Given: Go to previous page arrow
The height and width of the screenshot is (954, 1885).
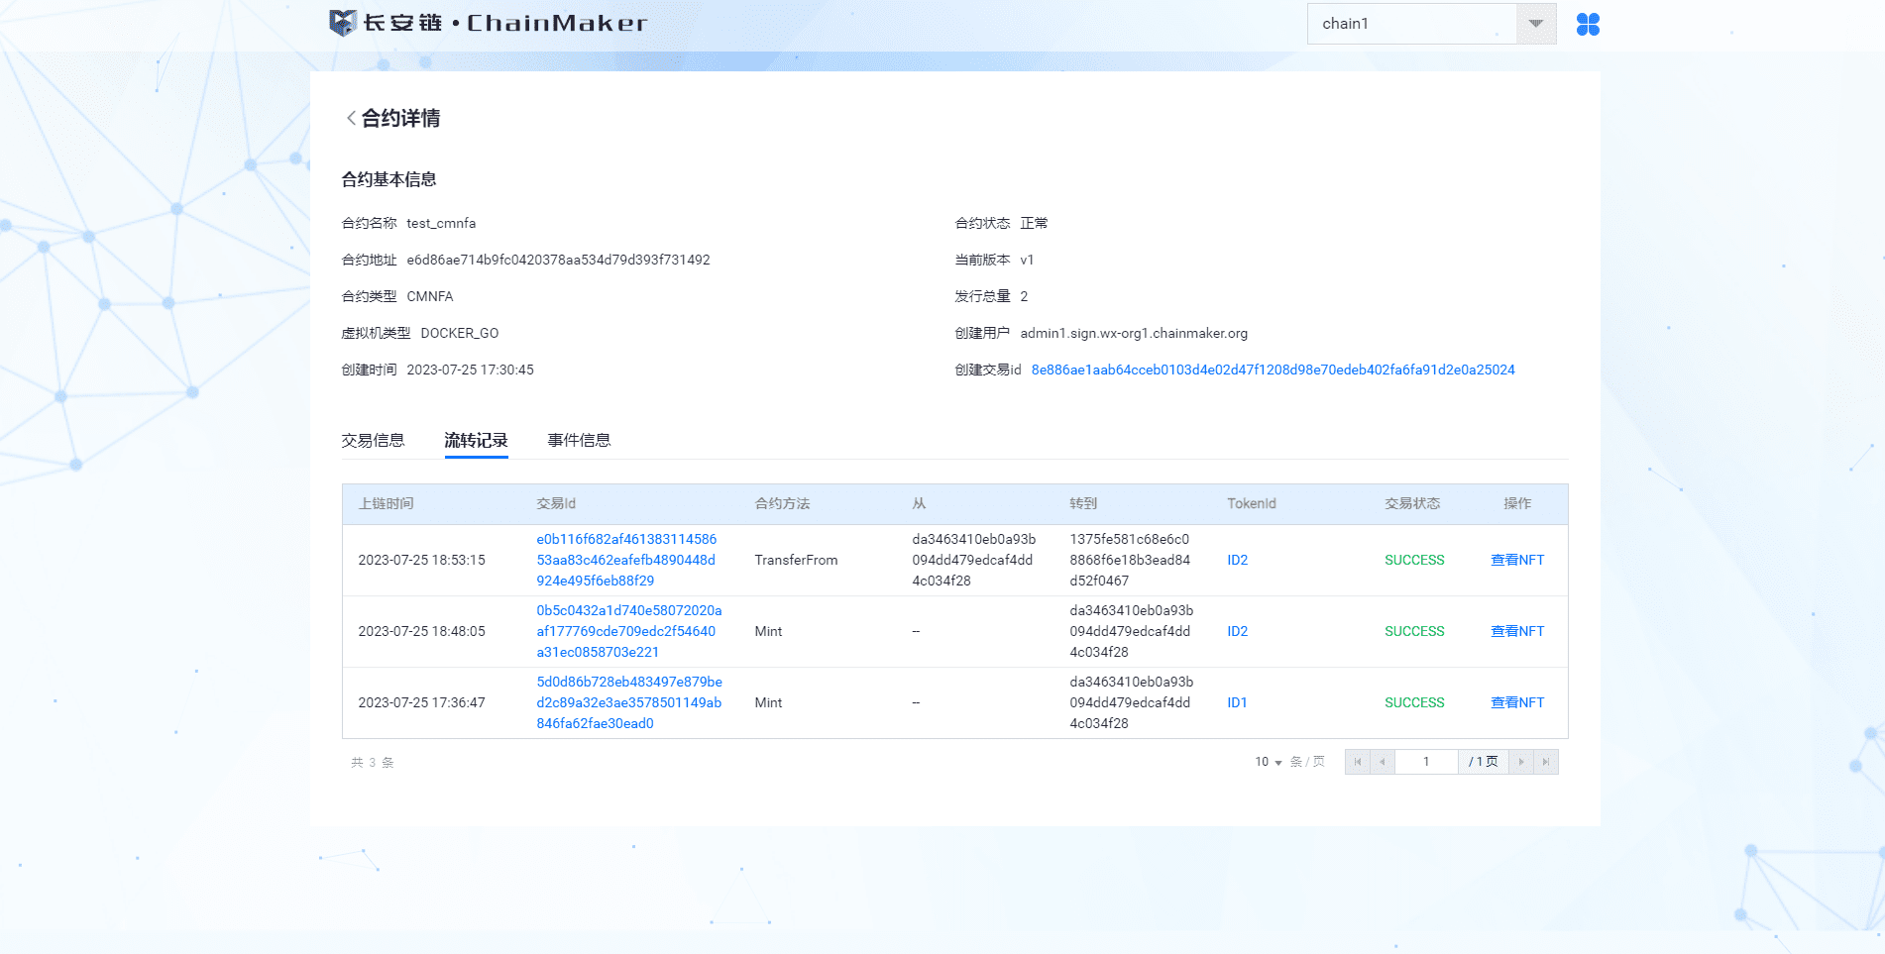Looking at the screenshot, I should 1383,762.
